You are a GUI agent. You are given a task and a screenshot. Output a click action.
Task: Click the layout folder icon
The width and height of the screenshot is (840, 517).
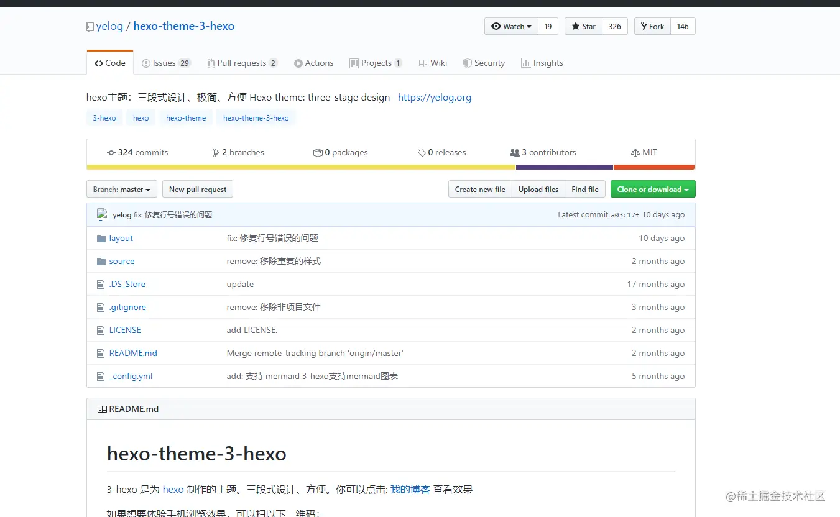click(x=101, y=239)
